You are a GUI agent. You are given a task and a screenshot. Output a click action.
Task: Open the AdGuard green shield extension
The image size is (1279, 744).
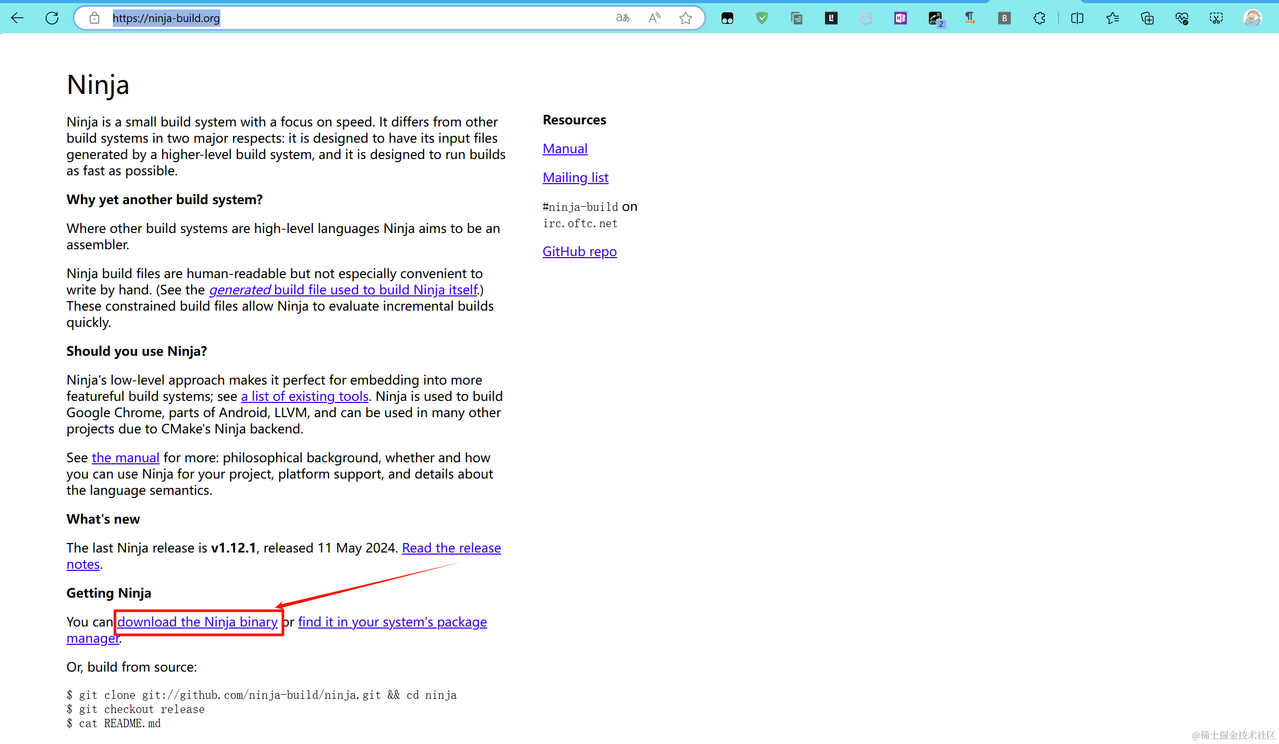pos(762,18)
